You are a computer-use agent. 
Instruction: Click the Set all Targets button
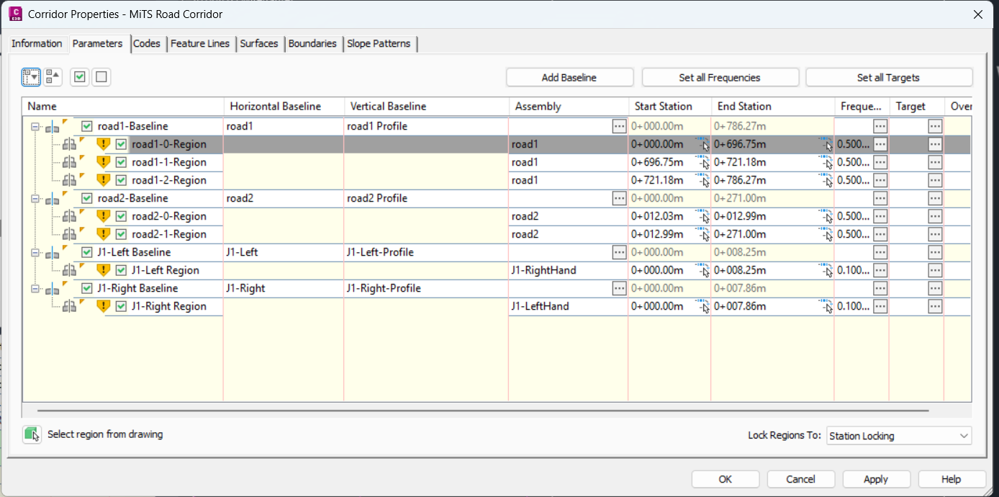[x=888, y=77]
